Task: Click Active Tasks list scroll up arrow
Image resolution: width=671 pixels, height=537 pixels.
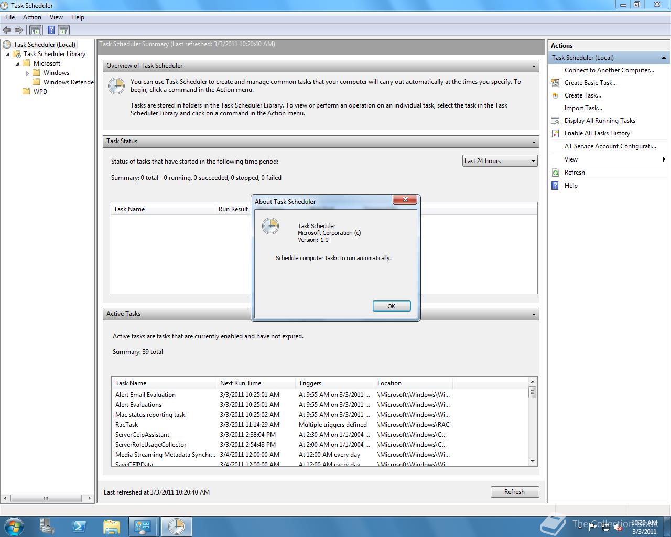Action: pos(533,382)
